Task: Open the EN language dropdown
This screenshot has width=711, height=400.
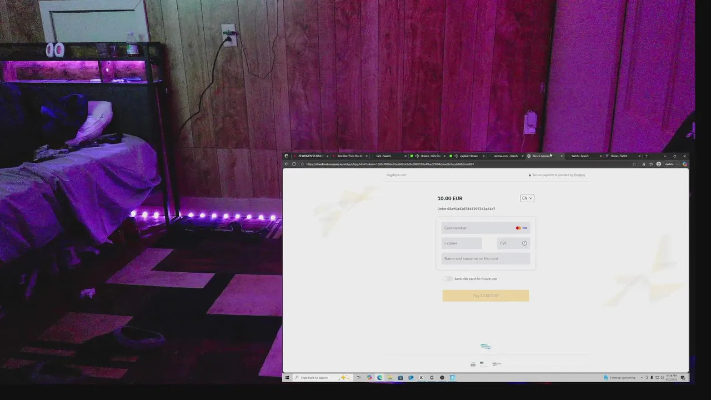Action: 527,198
